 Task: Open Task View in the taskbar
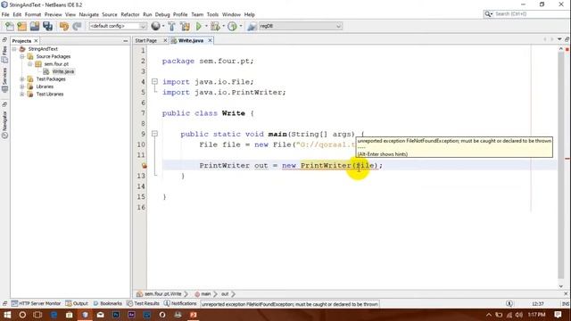coord(37,315)
